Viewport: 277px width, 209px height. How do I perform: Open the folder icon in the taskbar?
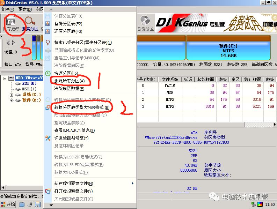click(x=22, y=204)
